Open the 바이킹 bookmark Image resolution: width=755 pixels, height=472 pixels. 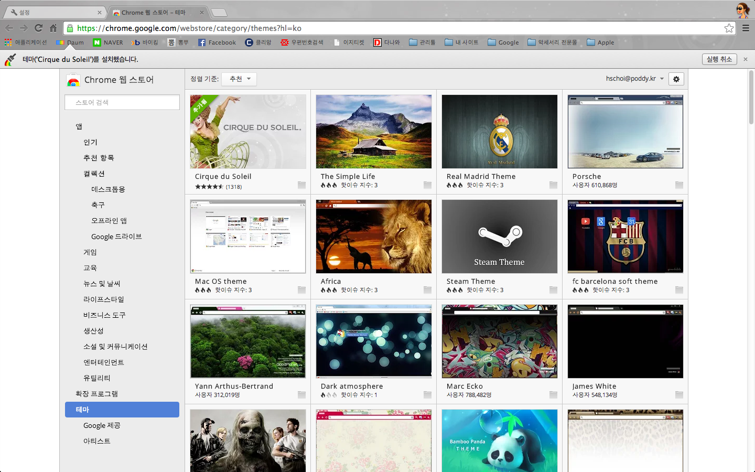(145, 42)
